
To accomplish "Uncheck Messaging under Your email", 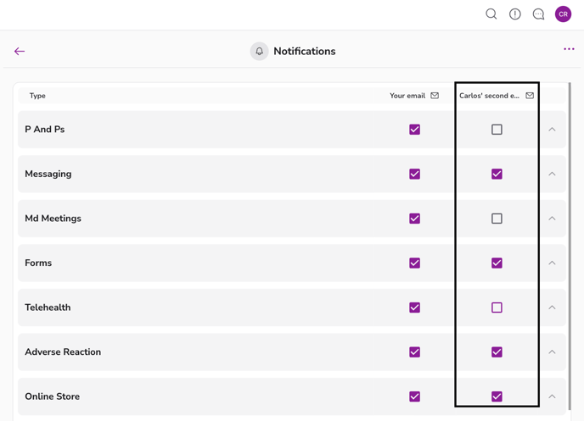I will tap(414, 174).
